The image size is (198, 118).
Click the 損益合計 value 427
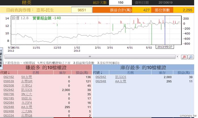point(146,10)
